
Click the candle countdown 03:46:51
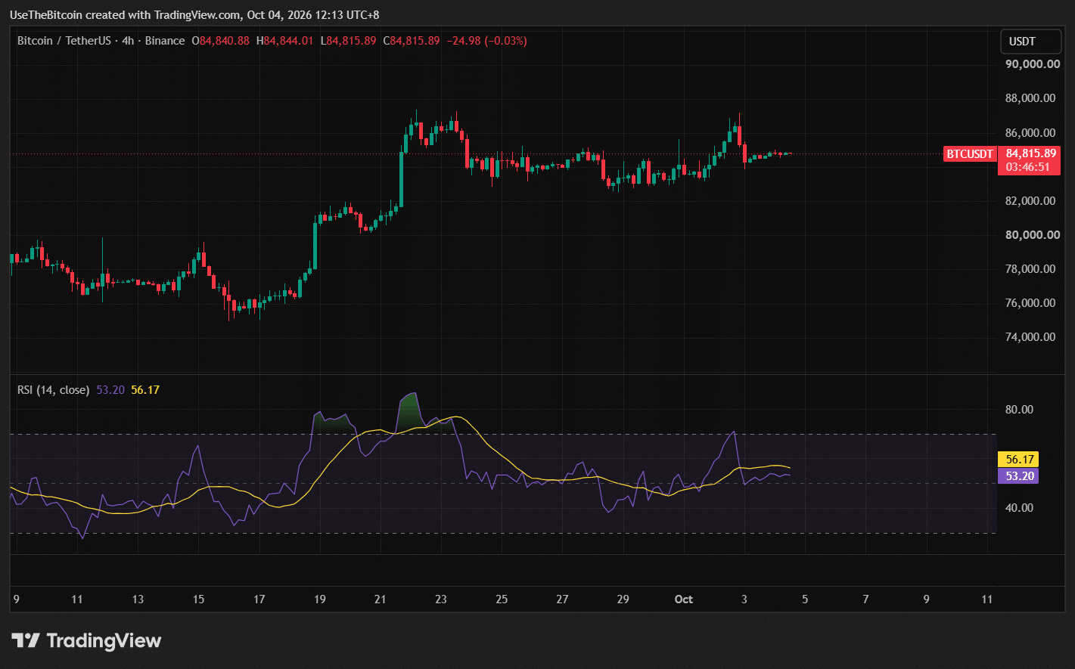click(x=1028, y=167)
